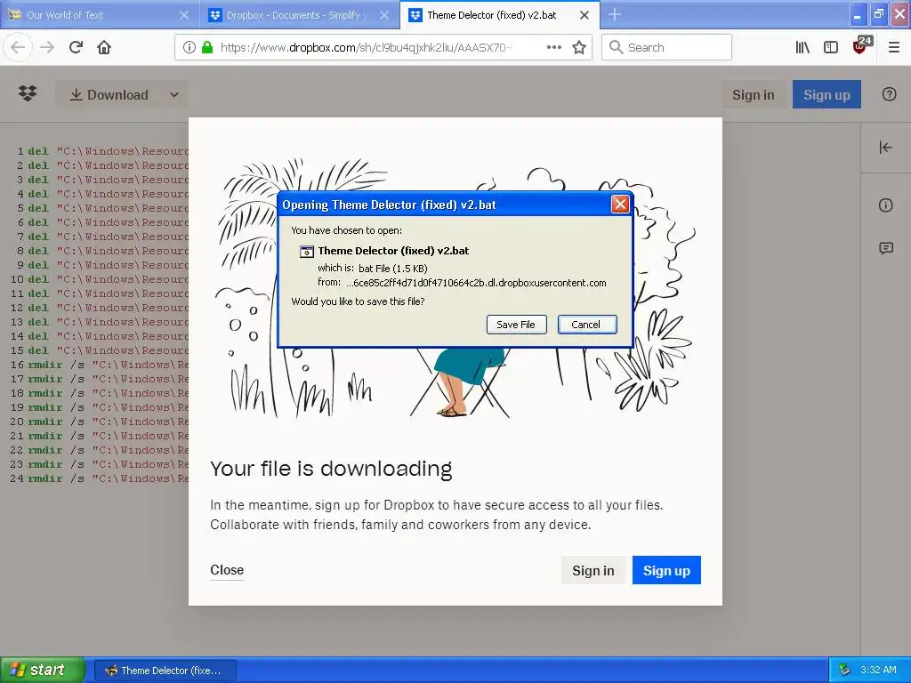Cancel the file download dialog

point(587,325)
